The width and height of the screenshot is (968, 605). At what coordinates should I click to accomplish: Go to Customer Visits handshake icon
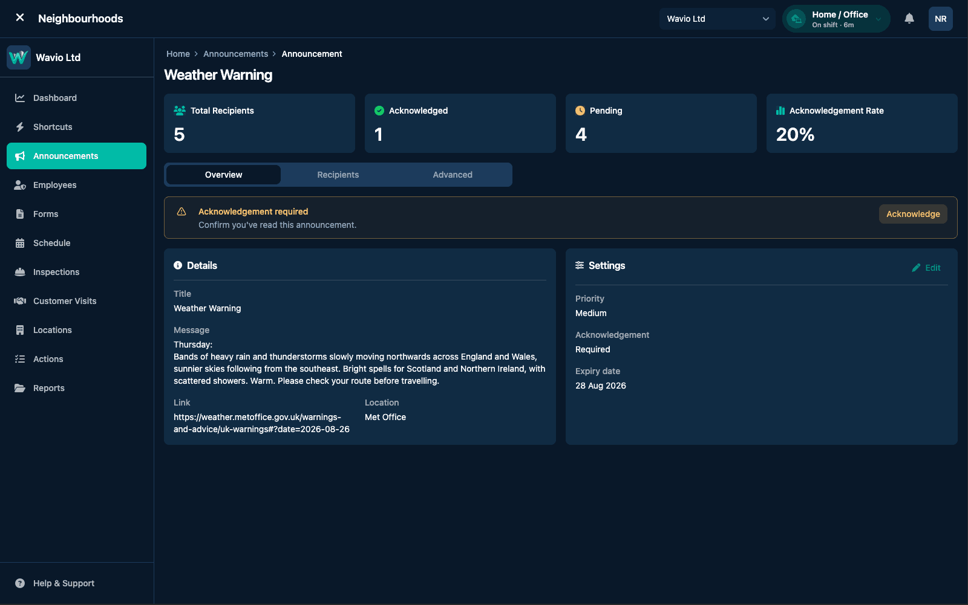click(20, 301)
